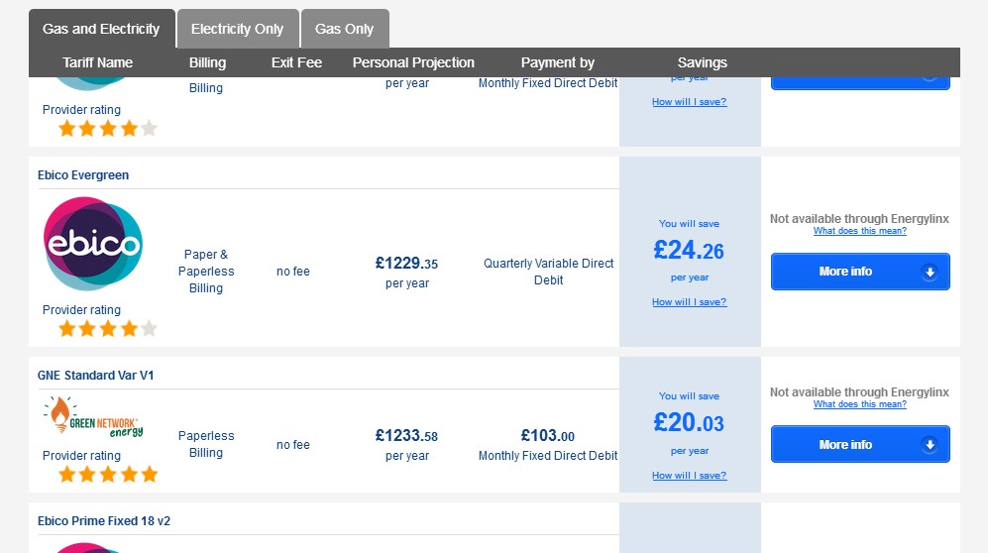Click the provider rating stars in the top row
The height and width of the screenshot is (553, 988).
pos(107,128)
